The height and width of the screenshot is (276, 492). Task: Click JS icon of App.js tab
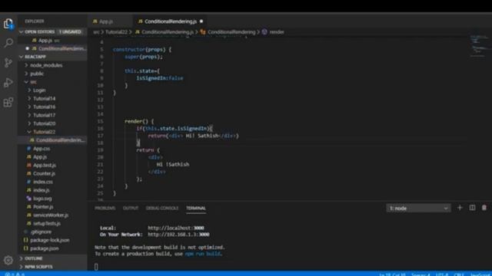95,21
